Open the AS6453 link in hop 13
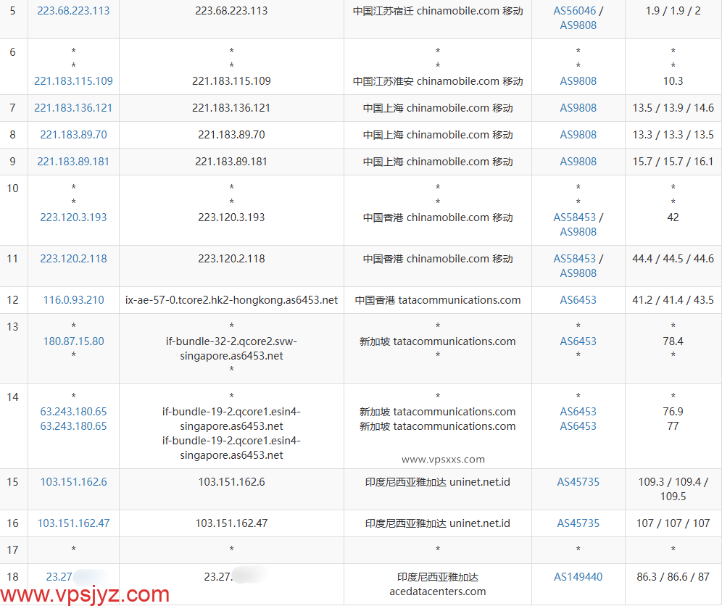Viewport: 722px width, 606px height. [578, 341]
